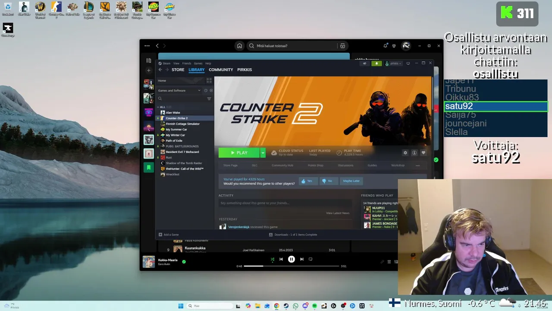This screenshot has height=311, width=552.
Task: Select My Summer Car in list
Action: 176,129
